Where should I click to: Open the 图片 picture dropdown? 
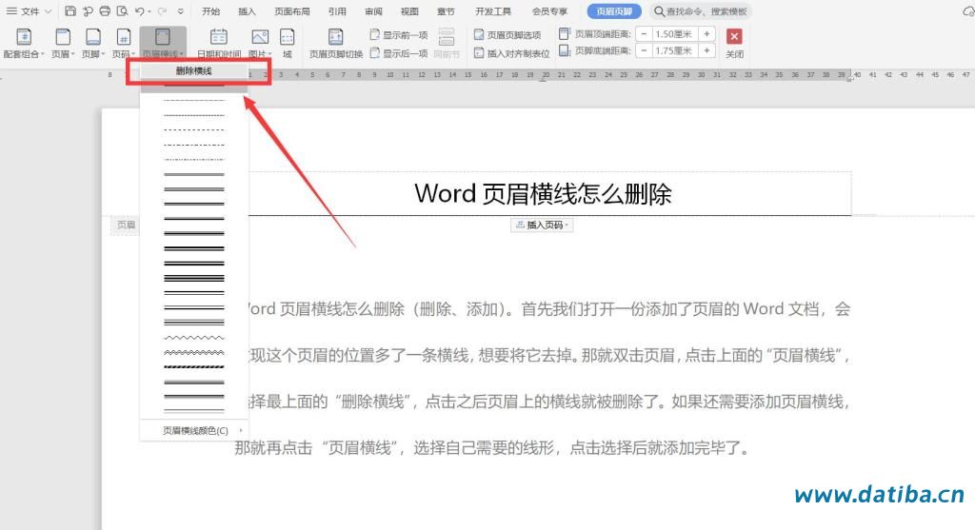[x=260, y=44]
